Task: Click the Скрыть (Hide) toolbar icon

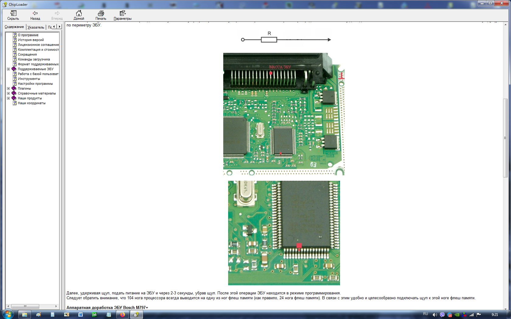Action: coord(13,13)
